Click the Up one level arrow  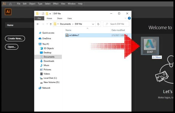pyautogui.click(x=51, y=24)
